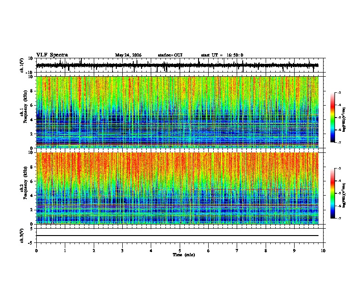Click the ch.1 spectrogram color scale bar
Viewport: 364px width, 281px height.
[x=333, y=118]
